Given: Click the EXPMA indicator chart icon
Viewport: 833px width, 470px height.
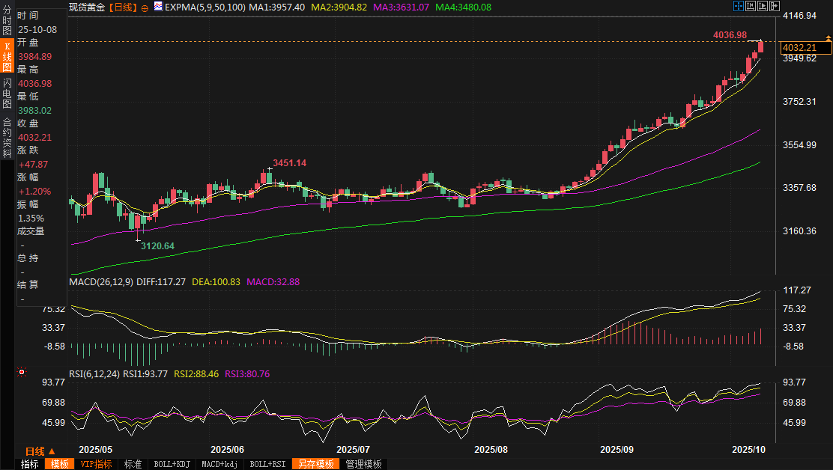Looking at the screenshot, I should [157, 6].
